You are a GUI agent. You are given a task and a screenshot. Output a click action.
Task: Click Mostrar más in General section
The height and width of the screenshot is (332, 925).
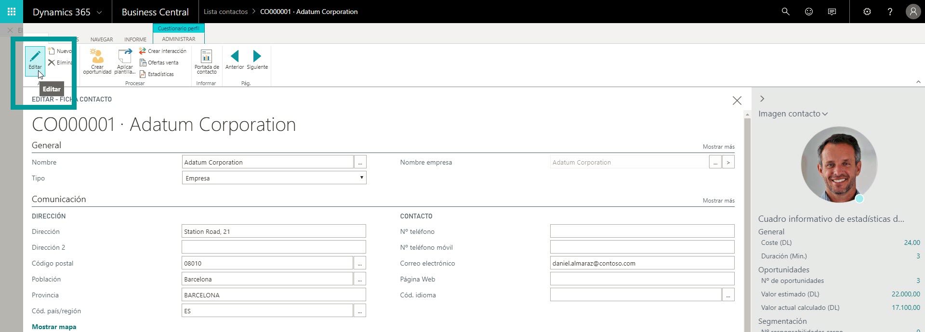tap(718, 147)
